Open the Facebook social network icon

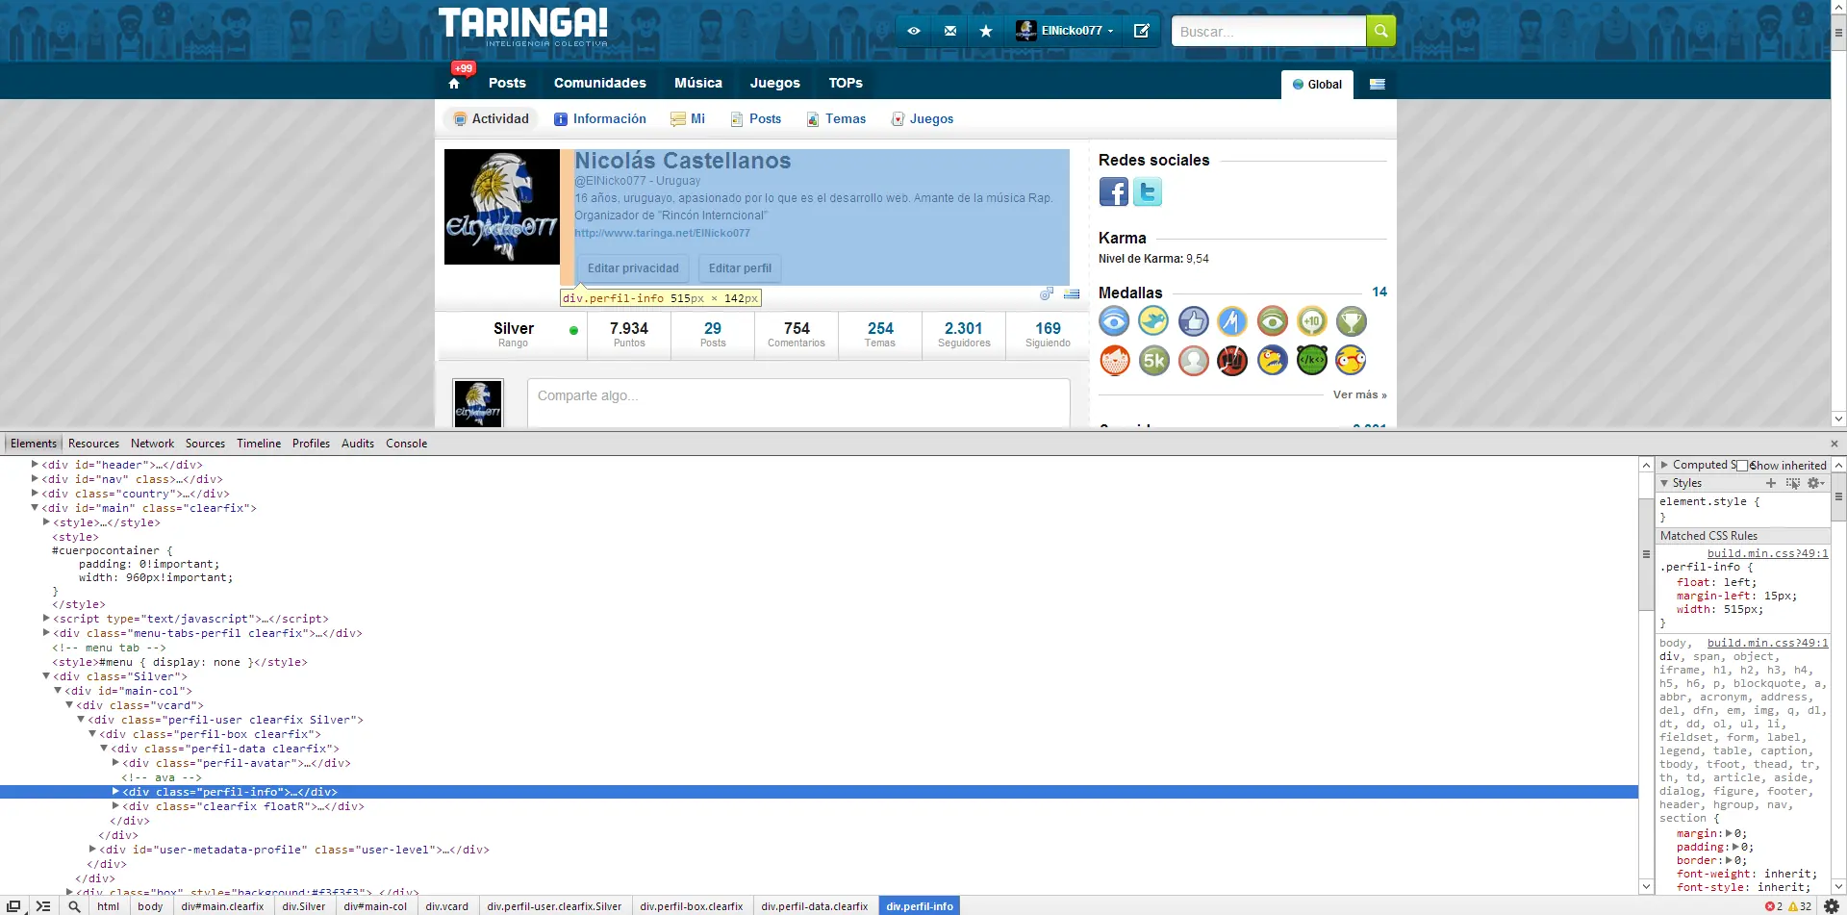[1114, 192]
